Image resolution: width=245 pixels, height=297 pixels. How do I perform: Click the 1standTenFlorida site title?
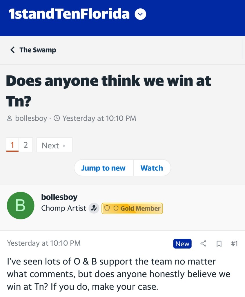click(69, 14)
